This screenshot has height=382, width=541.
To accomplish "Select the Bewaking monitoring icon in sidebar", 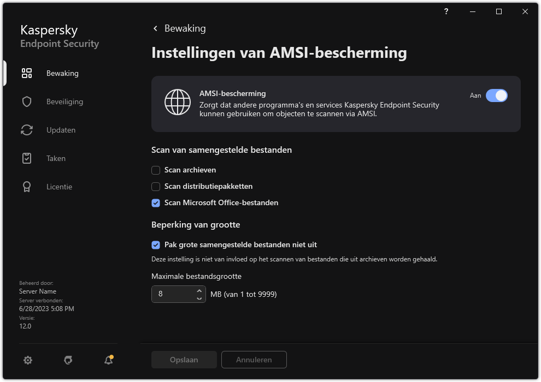I will click(26, 73).
